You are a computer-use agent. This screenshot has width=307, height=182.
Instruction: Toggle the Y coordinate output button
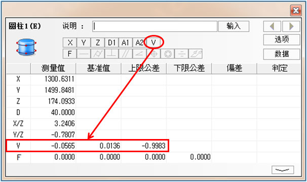(84, 42)
